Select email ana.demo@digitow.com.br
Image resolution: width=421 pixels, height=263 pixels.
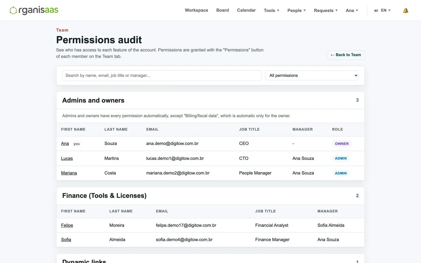tap(172, 144)
